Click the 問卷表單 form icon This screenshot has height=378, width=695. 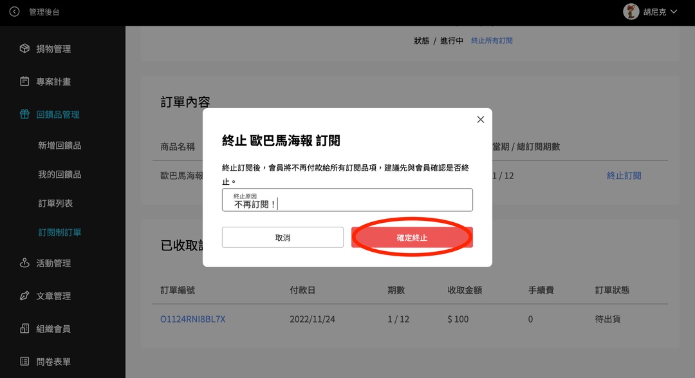pyautogui.click(x=24, y=362)
